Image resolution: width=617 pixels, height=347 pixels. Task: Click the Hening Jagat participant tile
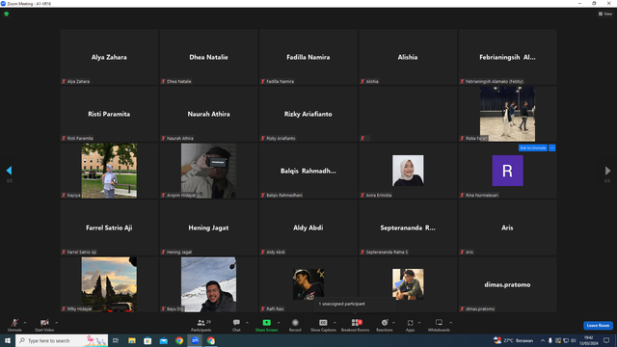coord(208,227)
